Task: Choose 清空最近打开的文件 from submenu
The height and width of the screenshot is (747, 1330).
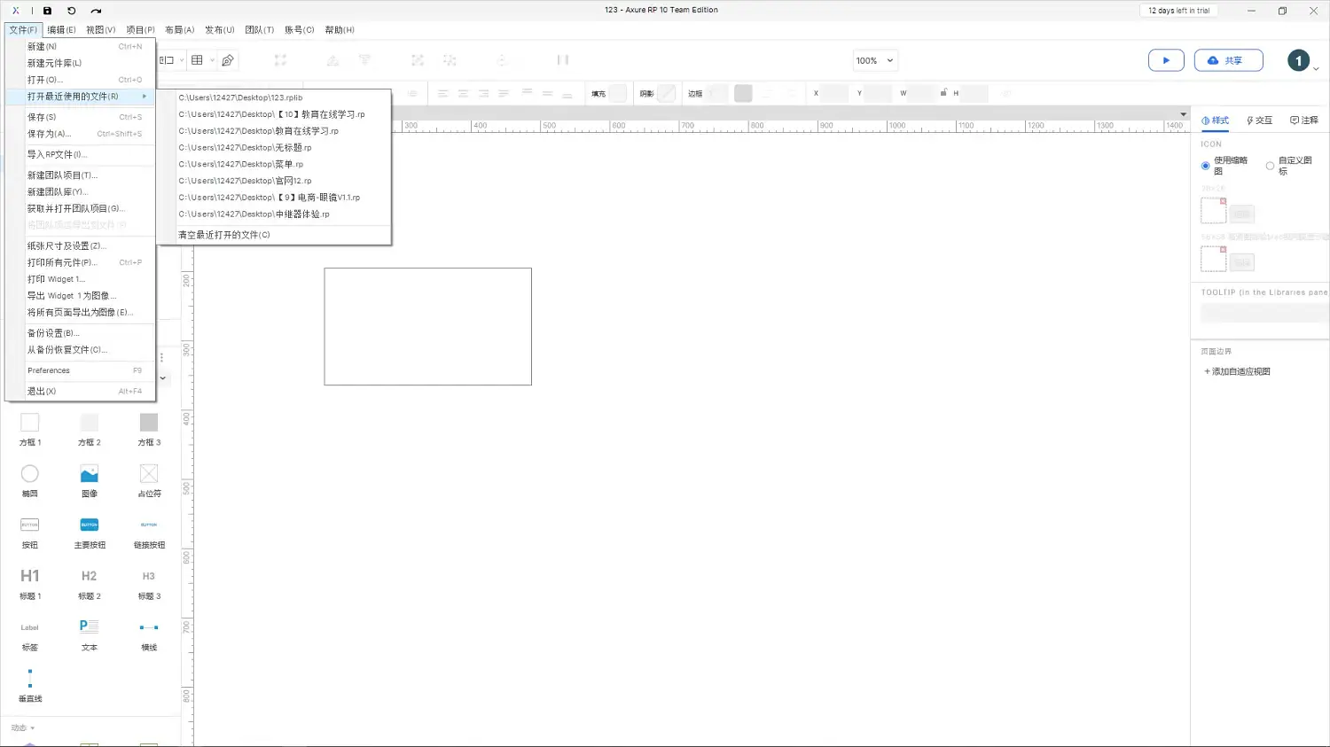Action: pos(224,235)
